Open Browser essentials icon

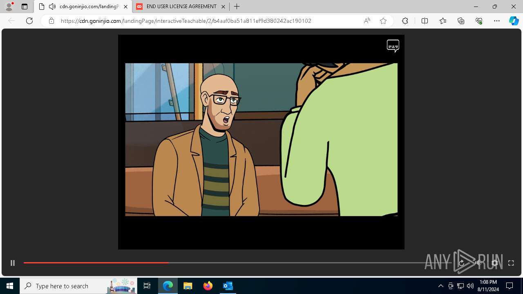pyautogui.click(x=479, y=21)
